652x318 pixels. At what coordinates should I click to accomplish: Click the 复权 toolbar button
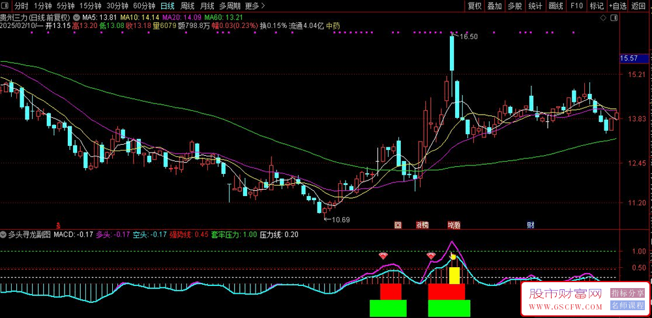click(475, 6)
